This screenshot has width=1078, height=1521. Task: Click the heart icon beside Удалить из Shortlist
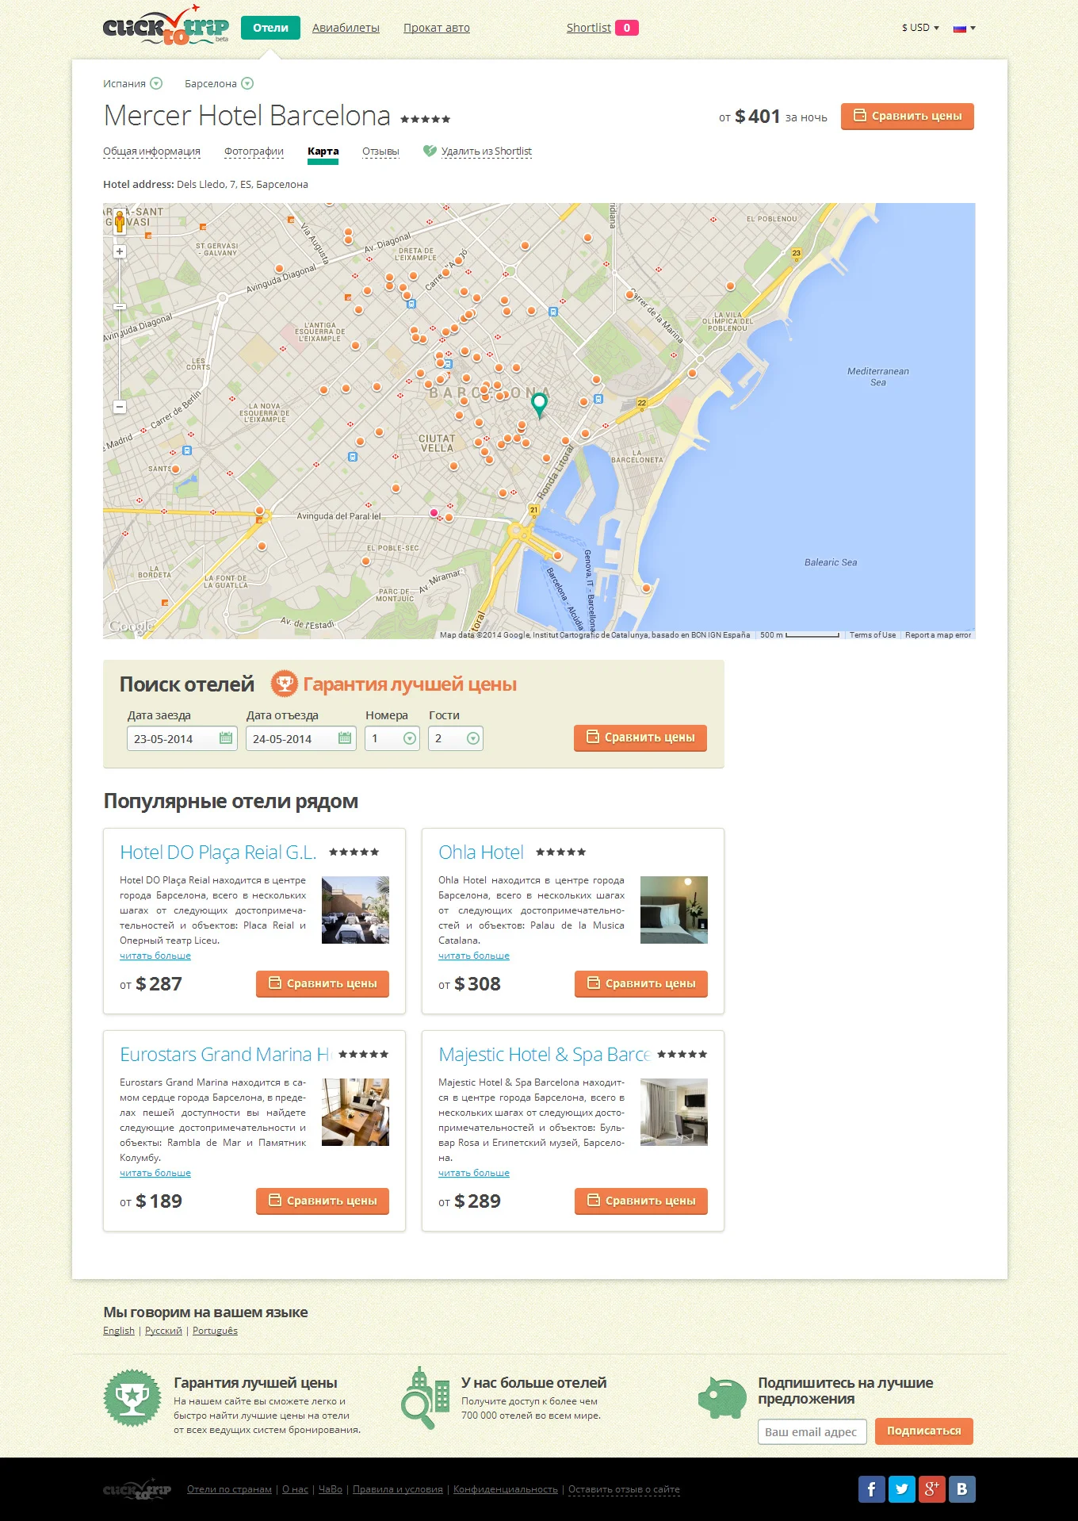430,151
